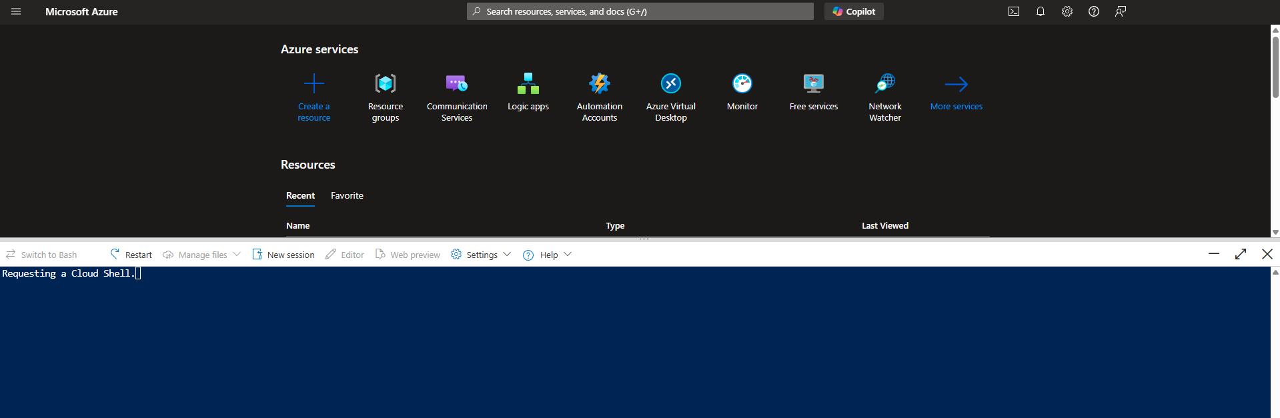Image resolution: width=1280 pixels, height=418 pixels.
Task: Click the Help circle question icon
Action: pyautogui.click(x=528, y=255)
